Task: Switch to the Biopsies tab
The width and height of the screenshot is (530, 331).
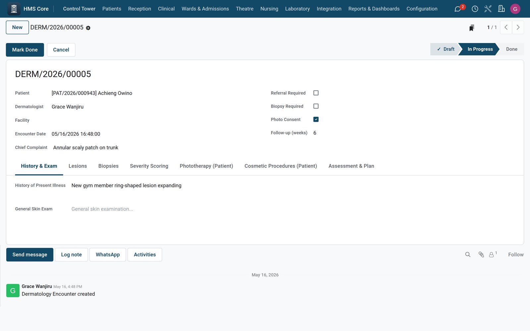Action: click(x=108, y=166)
